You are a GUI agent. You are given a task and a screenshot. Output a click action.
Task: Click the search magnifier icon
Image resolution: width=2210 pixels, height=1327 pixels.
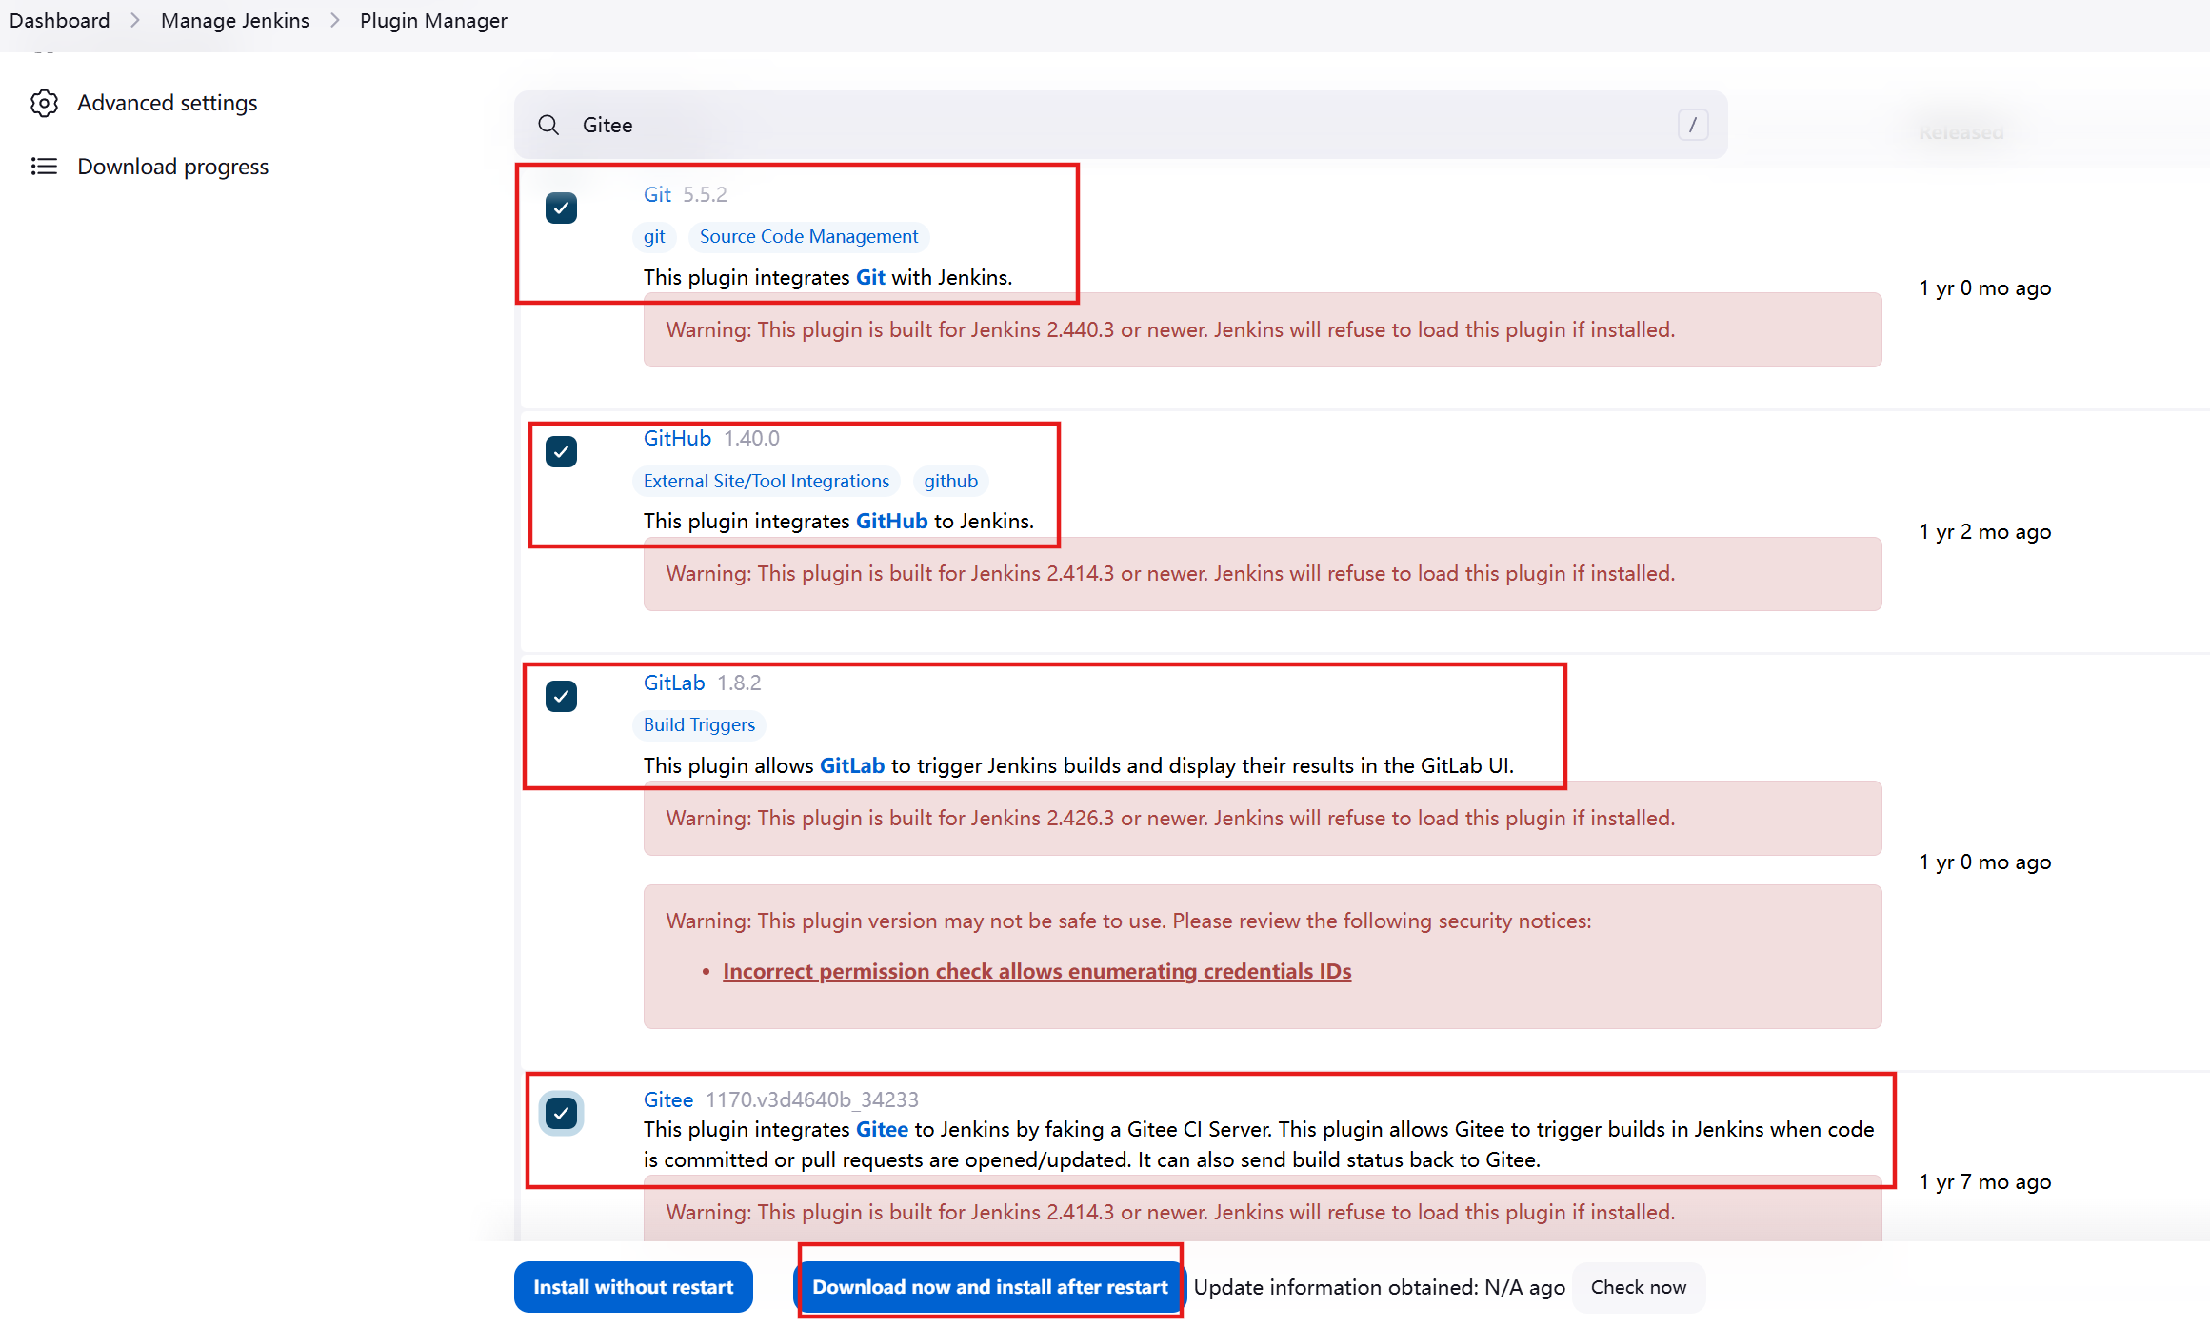pyautogui.click(x=548, y=125)
